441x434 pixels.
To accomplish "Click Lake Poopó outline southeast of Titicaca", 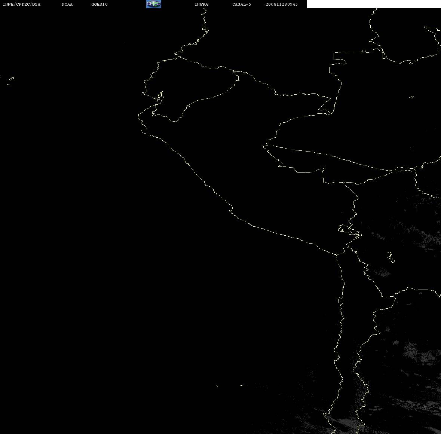I will pyautogui.click(x=391, y=257).
